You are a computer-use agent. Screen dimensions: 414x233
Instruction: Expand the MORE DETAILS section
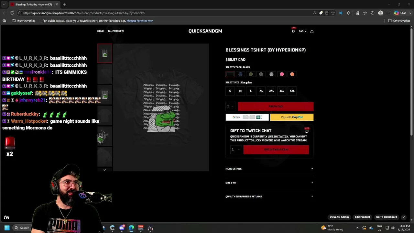click(269, 169)
